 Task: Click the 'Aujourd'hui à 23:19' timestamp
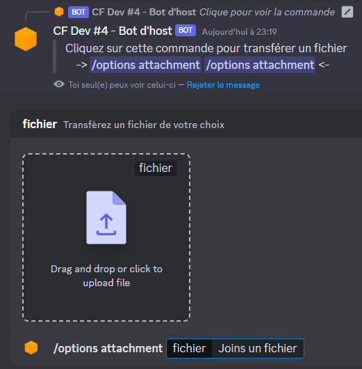click(x=240, y=32)
